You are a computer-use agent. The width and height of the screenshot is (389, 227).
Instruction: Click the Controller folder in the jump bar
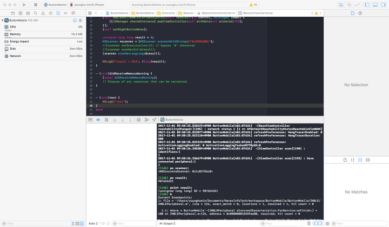166,13
